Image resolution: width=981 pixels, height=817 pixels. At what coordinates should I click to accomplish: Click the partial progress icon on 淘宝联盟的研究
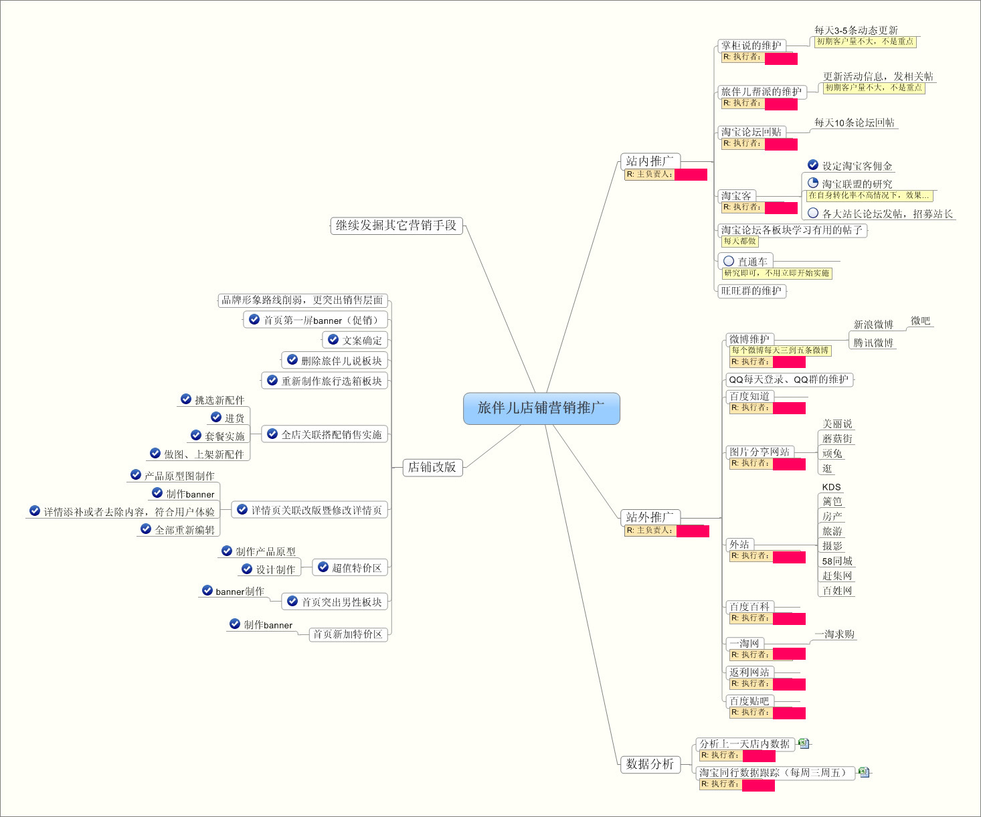pos(813,182)
